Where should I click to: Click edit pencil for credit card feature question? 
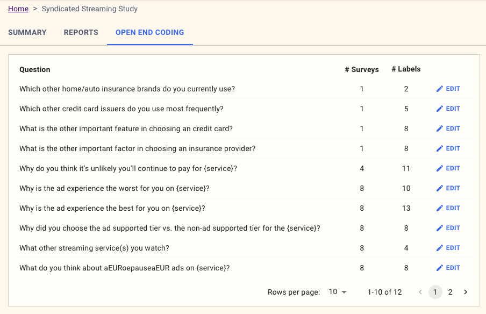[440, 129]
